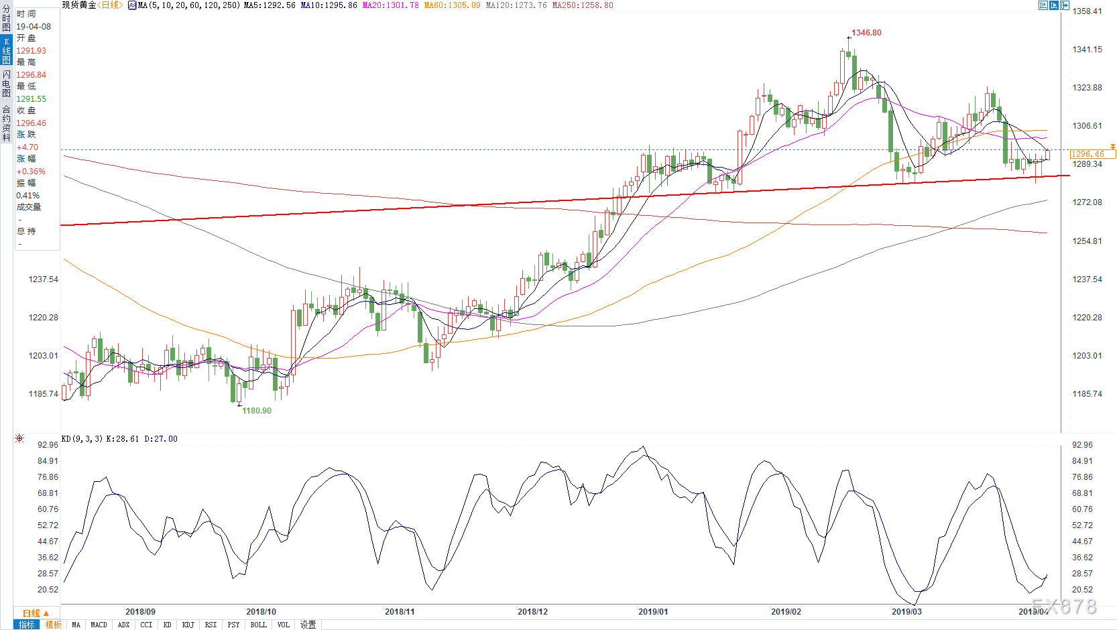Choose the BOLL indicator button
The image size is (1117, 630).
click(x=259, y=625)
